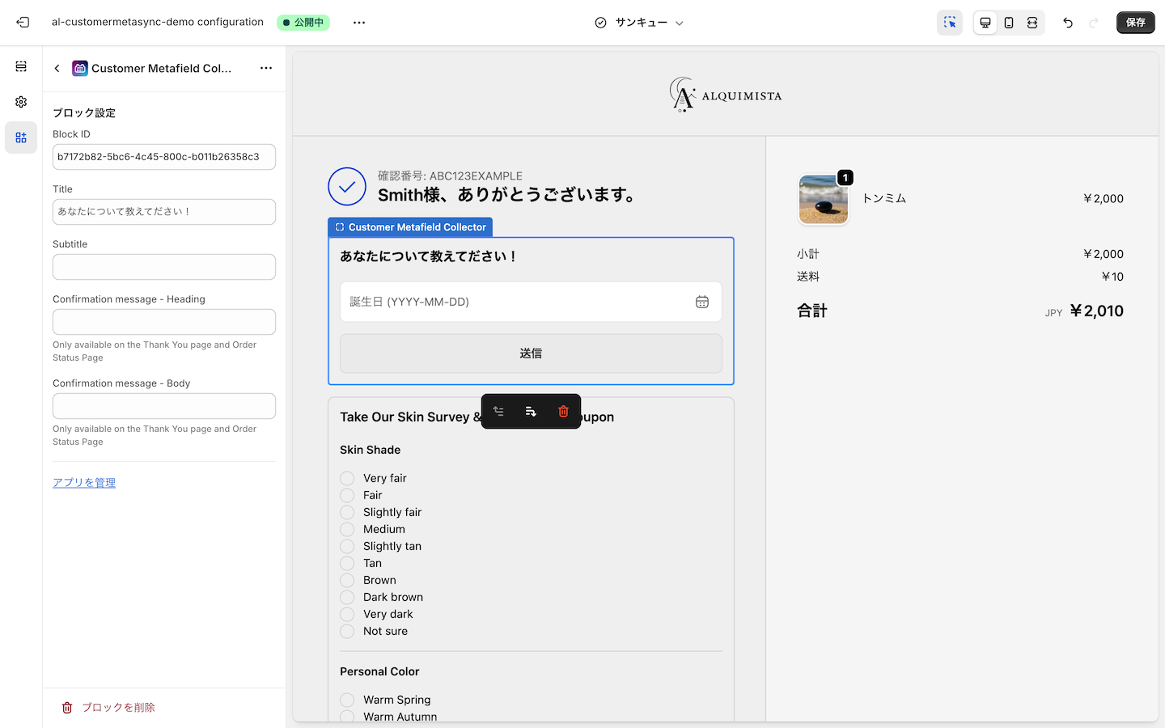Open Customer Metafield Collector block options menu
Screen dimensions: 1165x728
click(266, 68)
